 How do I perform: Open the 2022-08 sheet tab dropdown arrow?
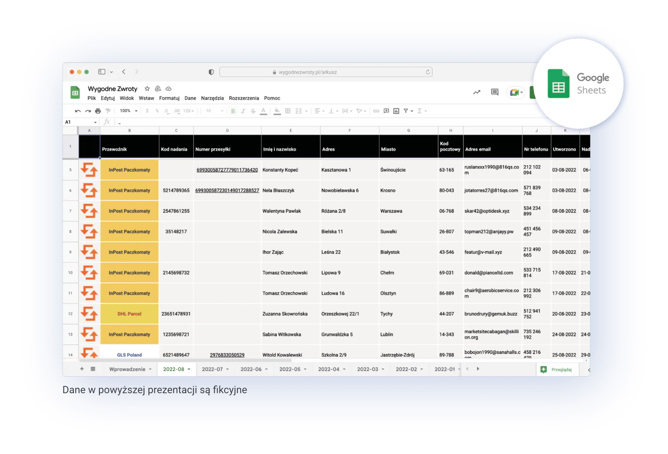189,369
